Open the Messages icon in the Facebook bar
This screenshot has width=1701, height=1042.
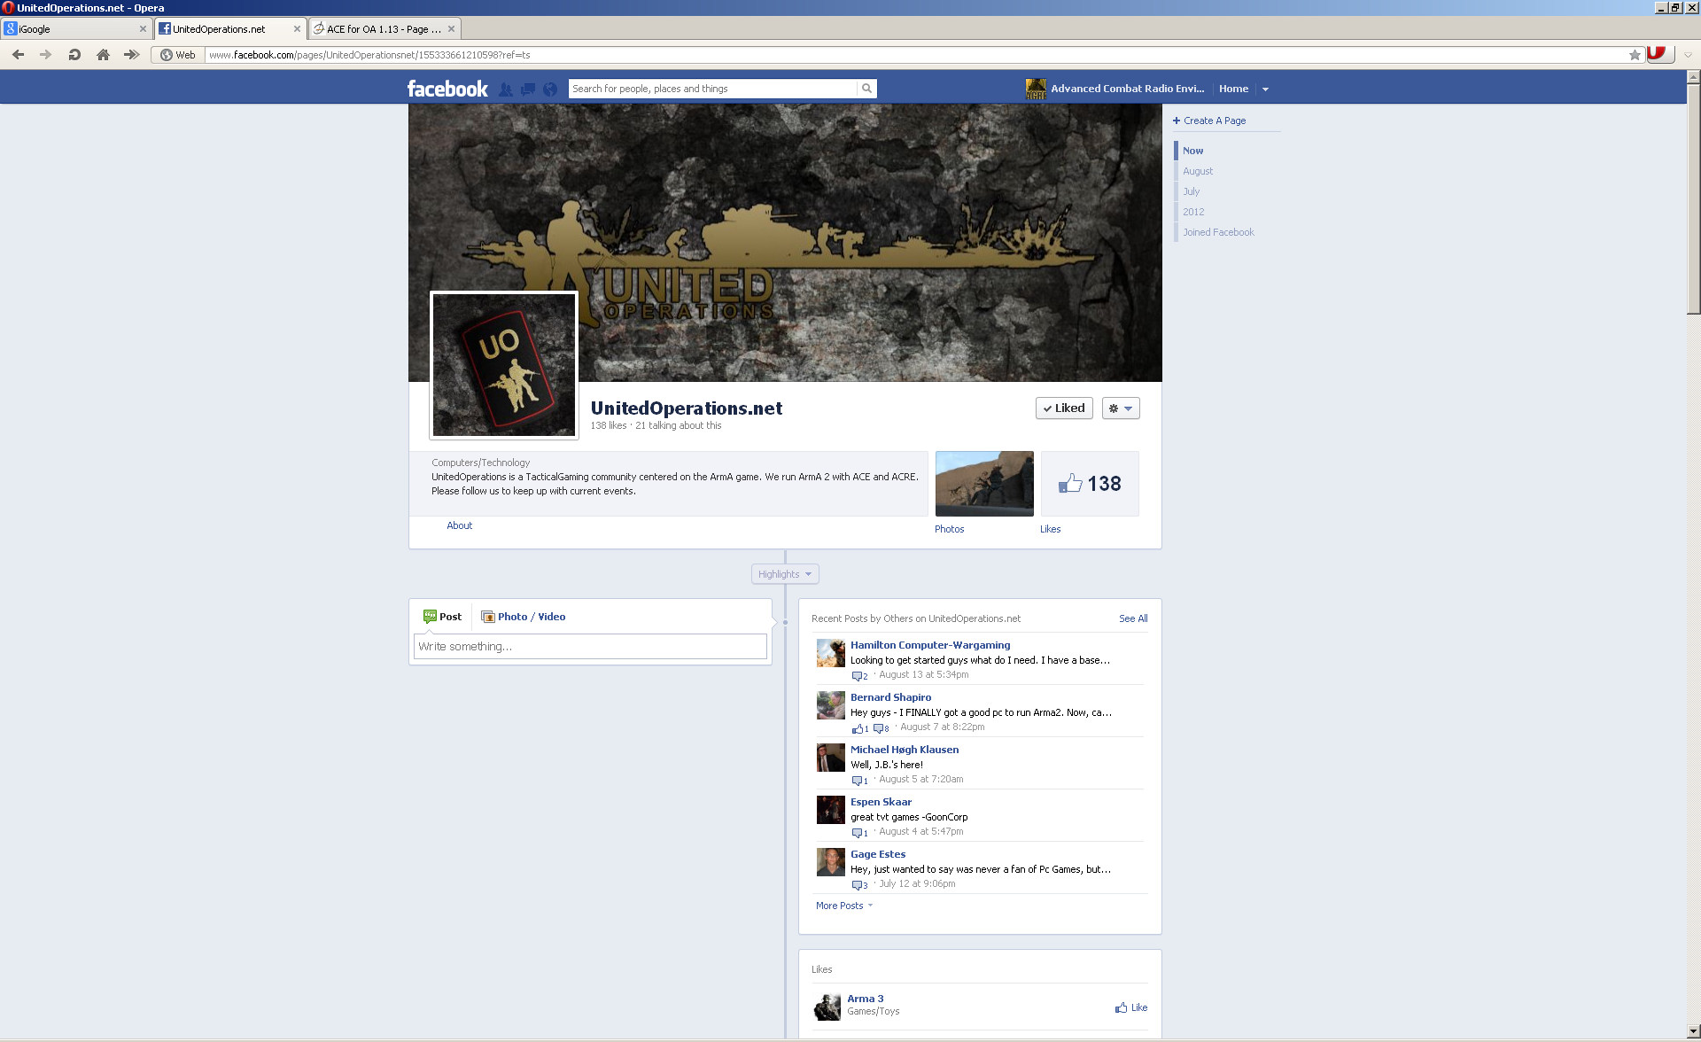pos(528,89)
